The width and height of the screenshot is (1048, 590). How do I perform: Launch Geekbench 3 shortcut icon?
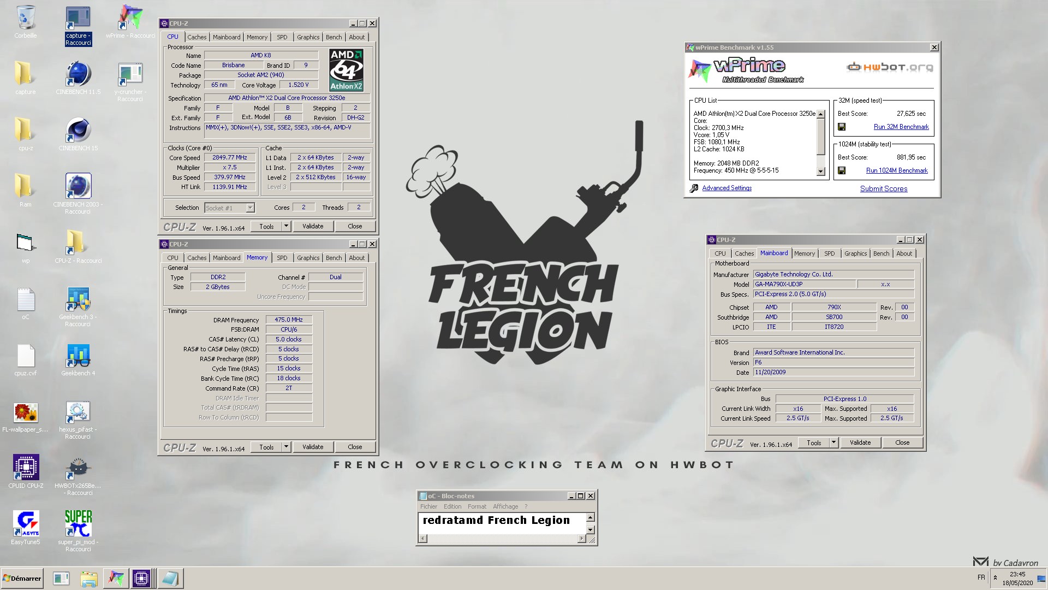point(78,307)
